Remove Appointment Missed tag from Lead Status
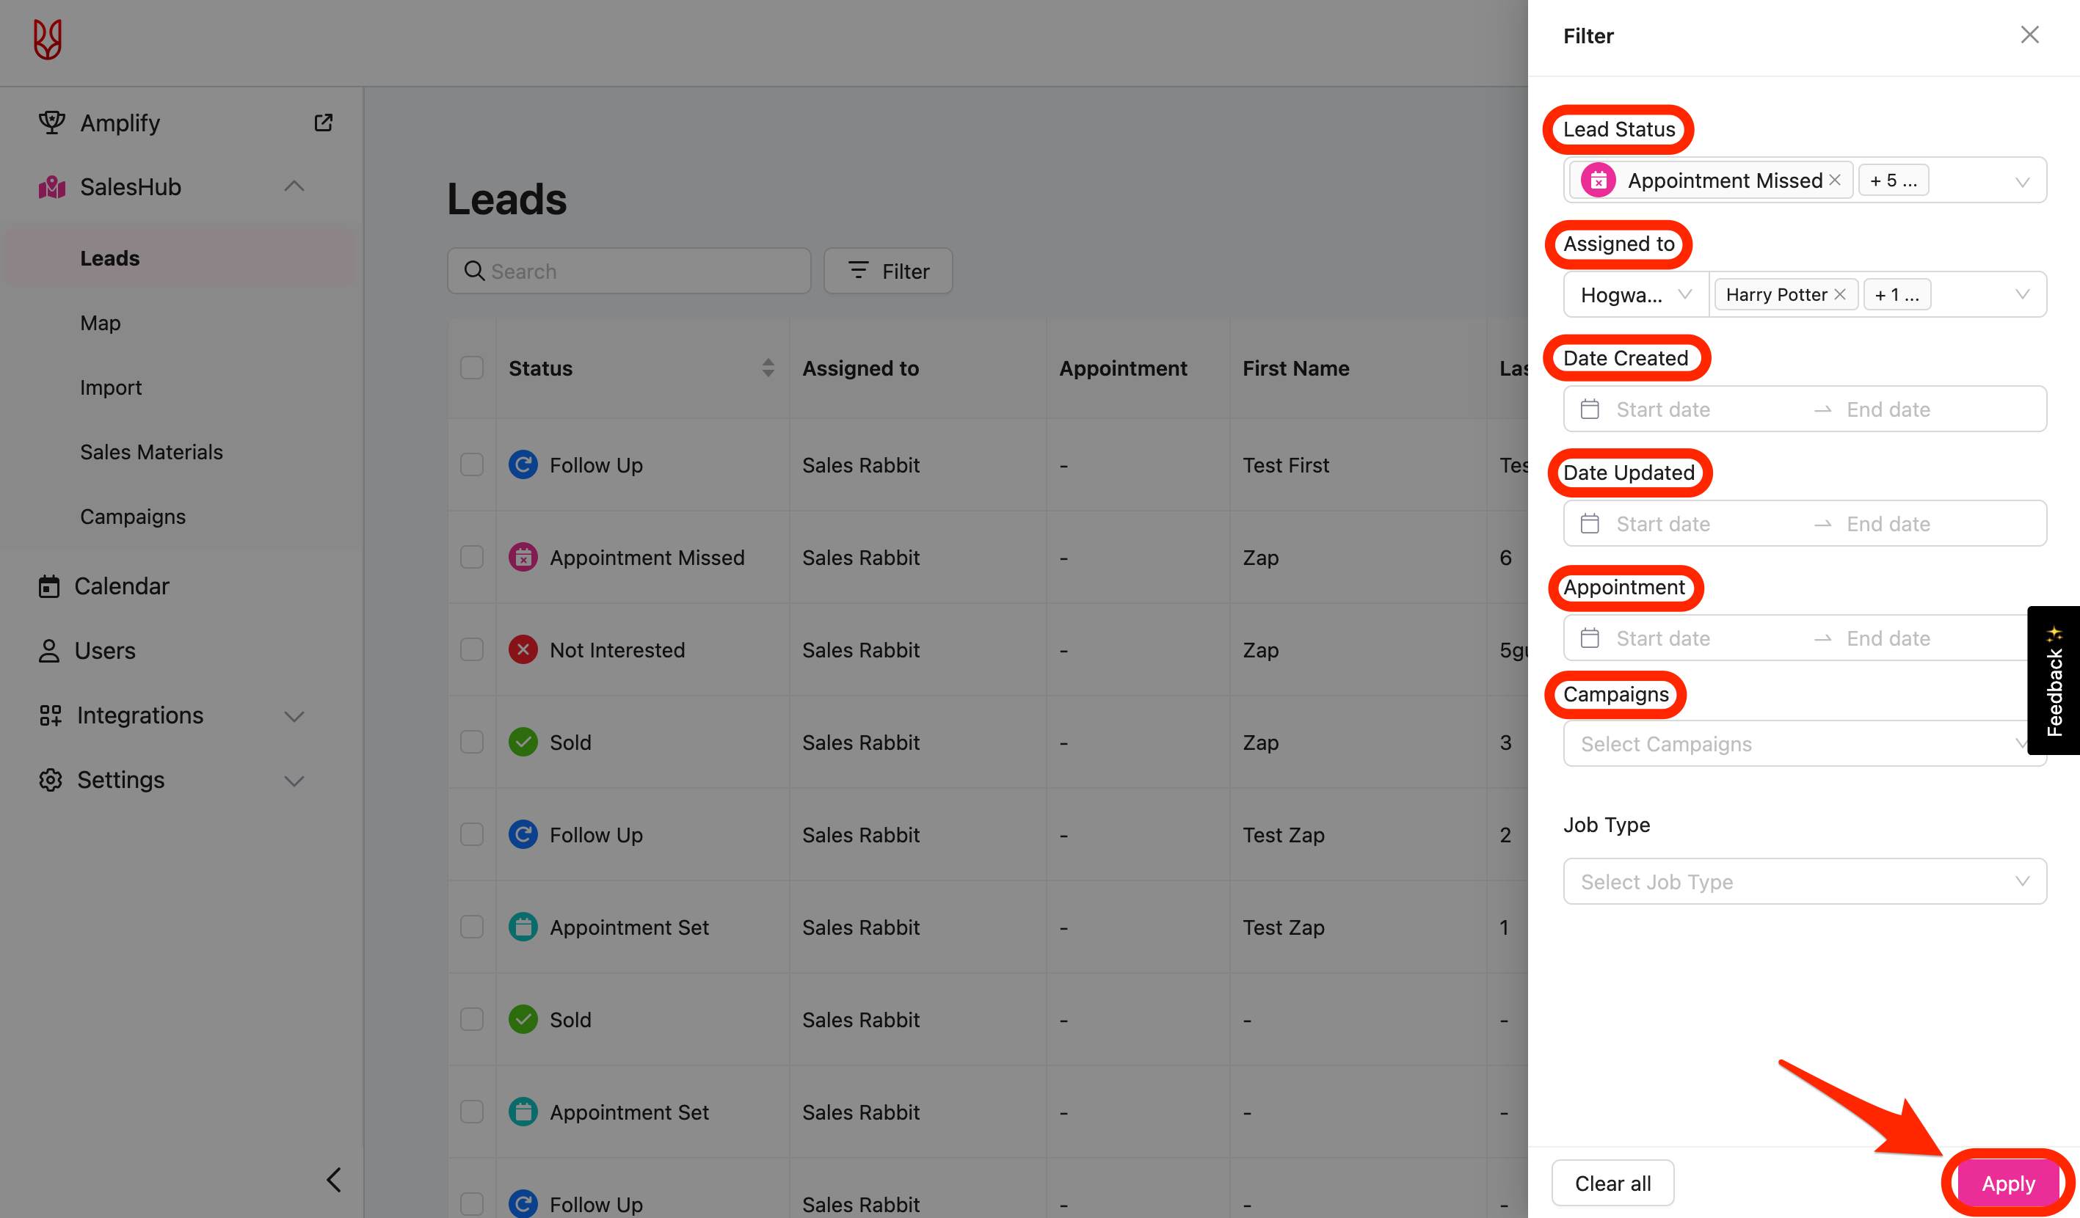Viewport: 2080px width, 1218px height. point(1835,180)
